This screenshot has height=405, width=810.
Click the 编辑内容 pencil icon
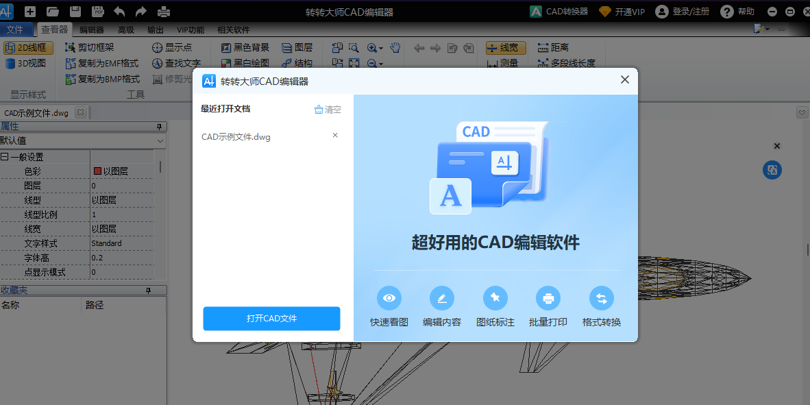442,298
